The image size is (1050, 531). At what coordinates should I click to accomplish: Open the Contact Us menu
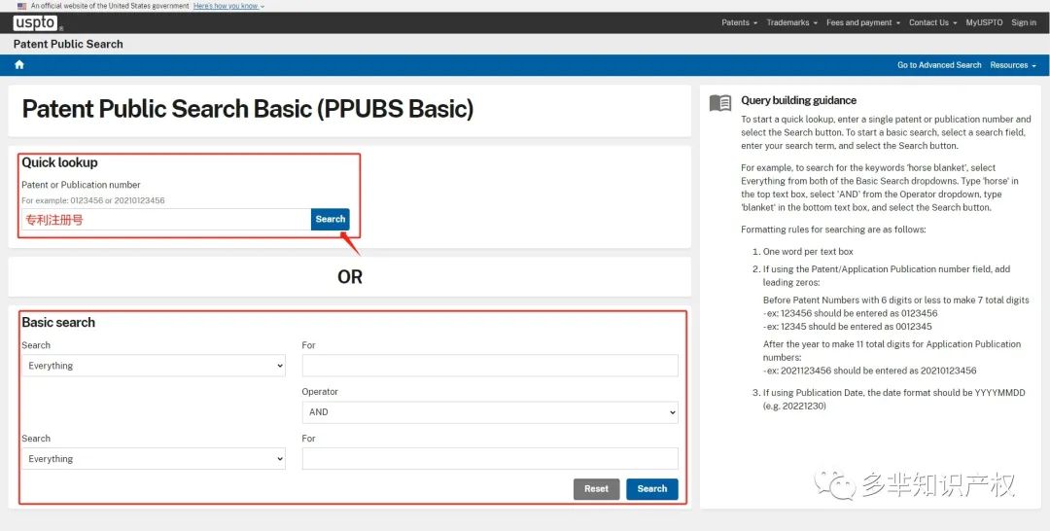[932, 22]
